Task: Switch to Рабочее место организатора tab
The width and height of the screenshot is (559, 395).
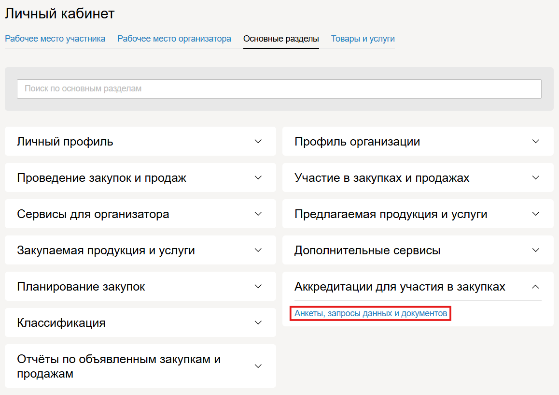Action: click(174, 39)
